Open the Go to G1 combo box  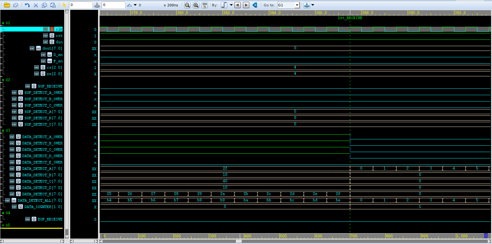(x=288, y=5)
